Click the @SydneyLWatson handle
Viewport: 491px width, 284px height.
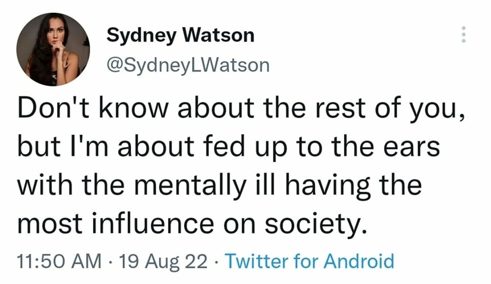click(187, 65)
